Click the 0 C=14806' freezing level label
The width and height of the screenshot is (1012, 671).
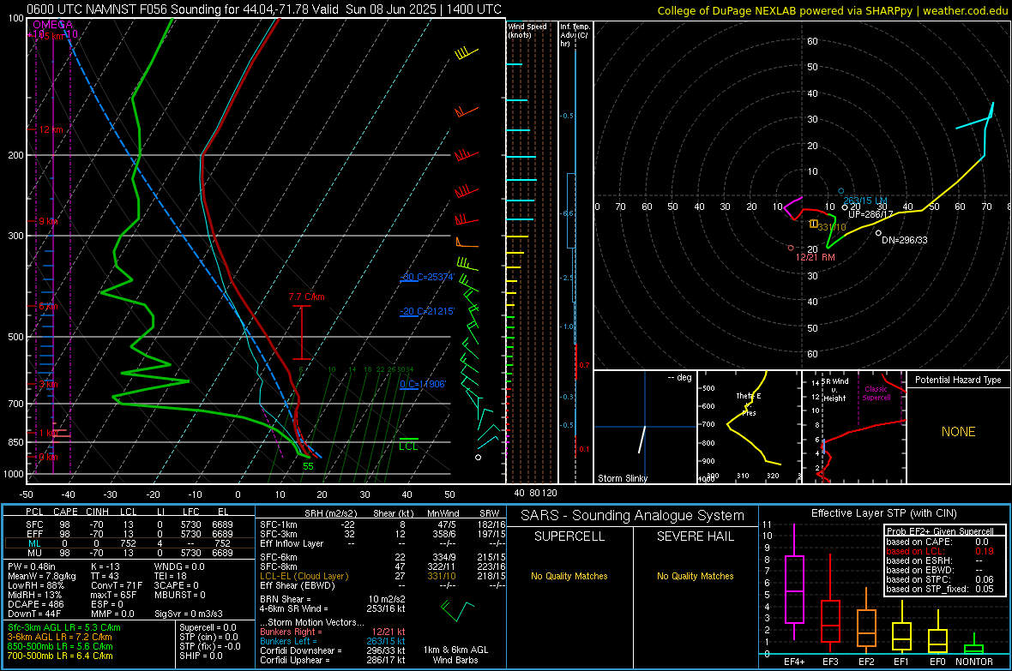[423, 384]
